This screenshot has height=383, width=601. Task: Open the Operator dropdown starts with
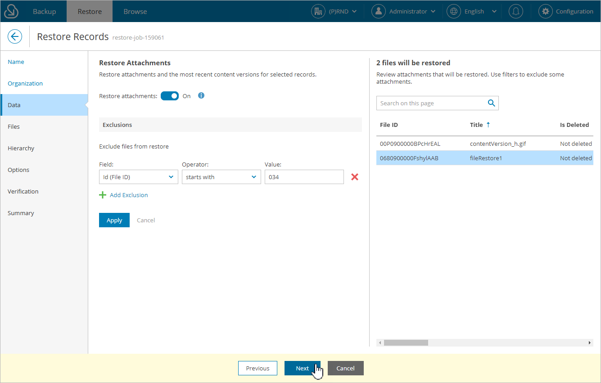(221, 177)
